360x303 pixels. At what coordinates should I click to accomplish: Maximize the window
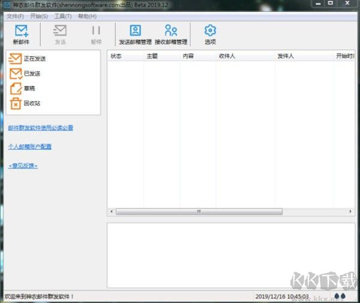coord(331,3)
